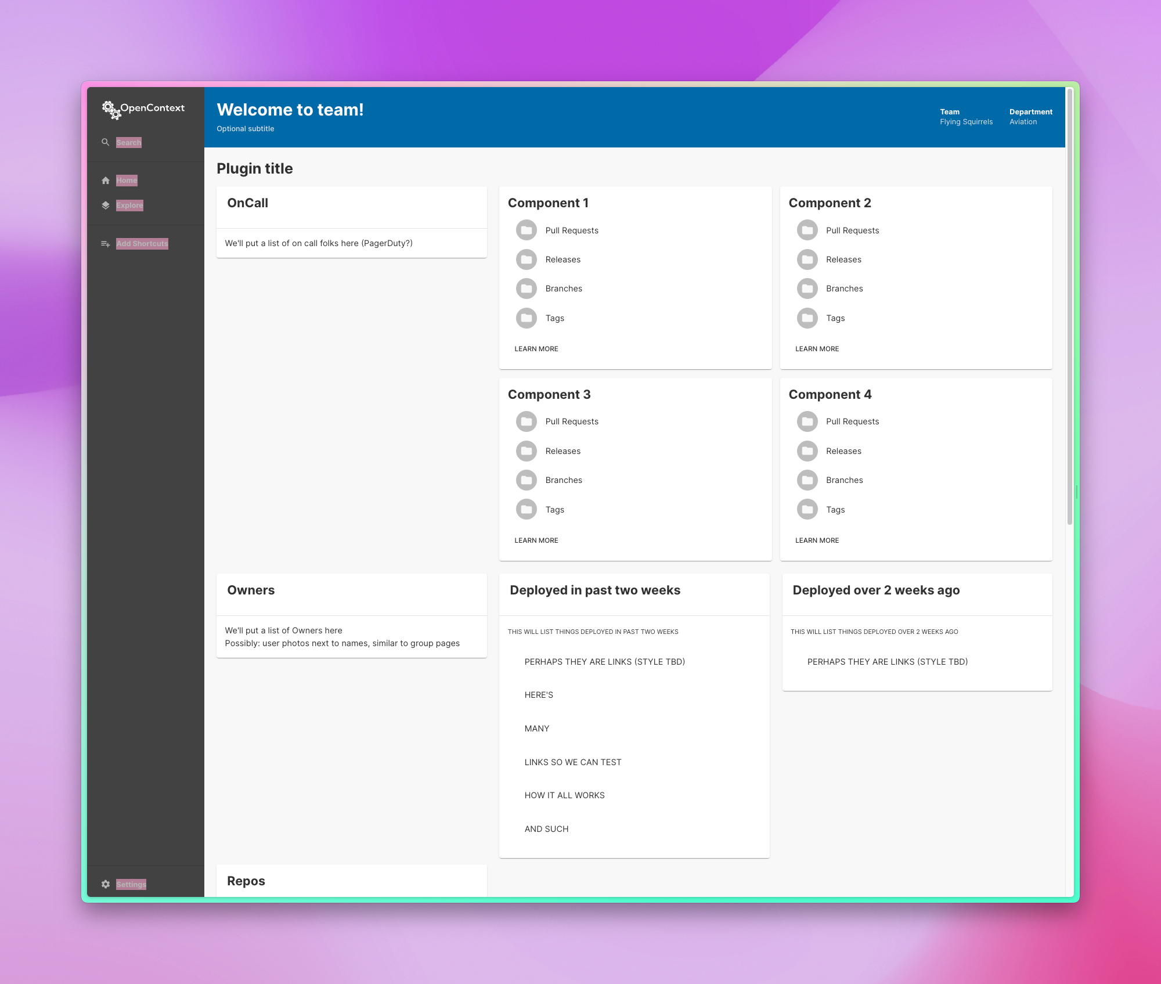Click LEARN MORE in Component 3
The width and height of the screenshot is (1161, 984).
pyautogui.click(x=536, y=540)
